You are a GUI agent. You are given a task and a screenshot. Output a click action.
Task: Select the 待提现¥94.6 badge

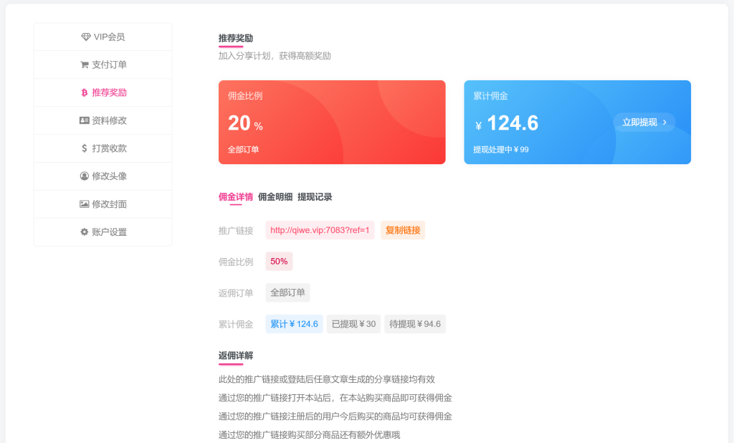coord(415,324)
